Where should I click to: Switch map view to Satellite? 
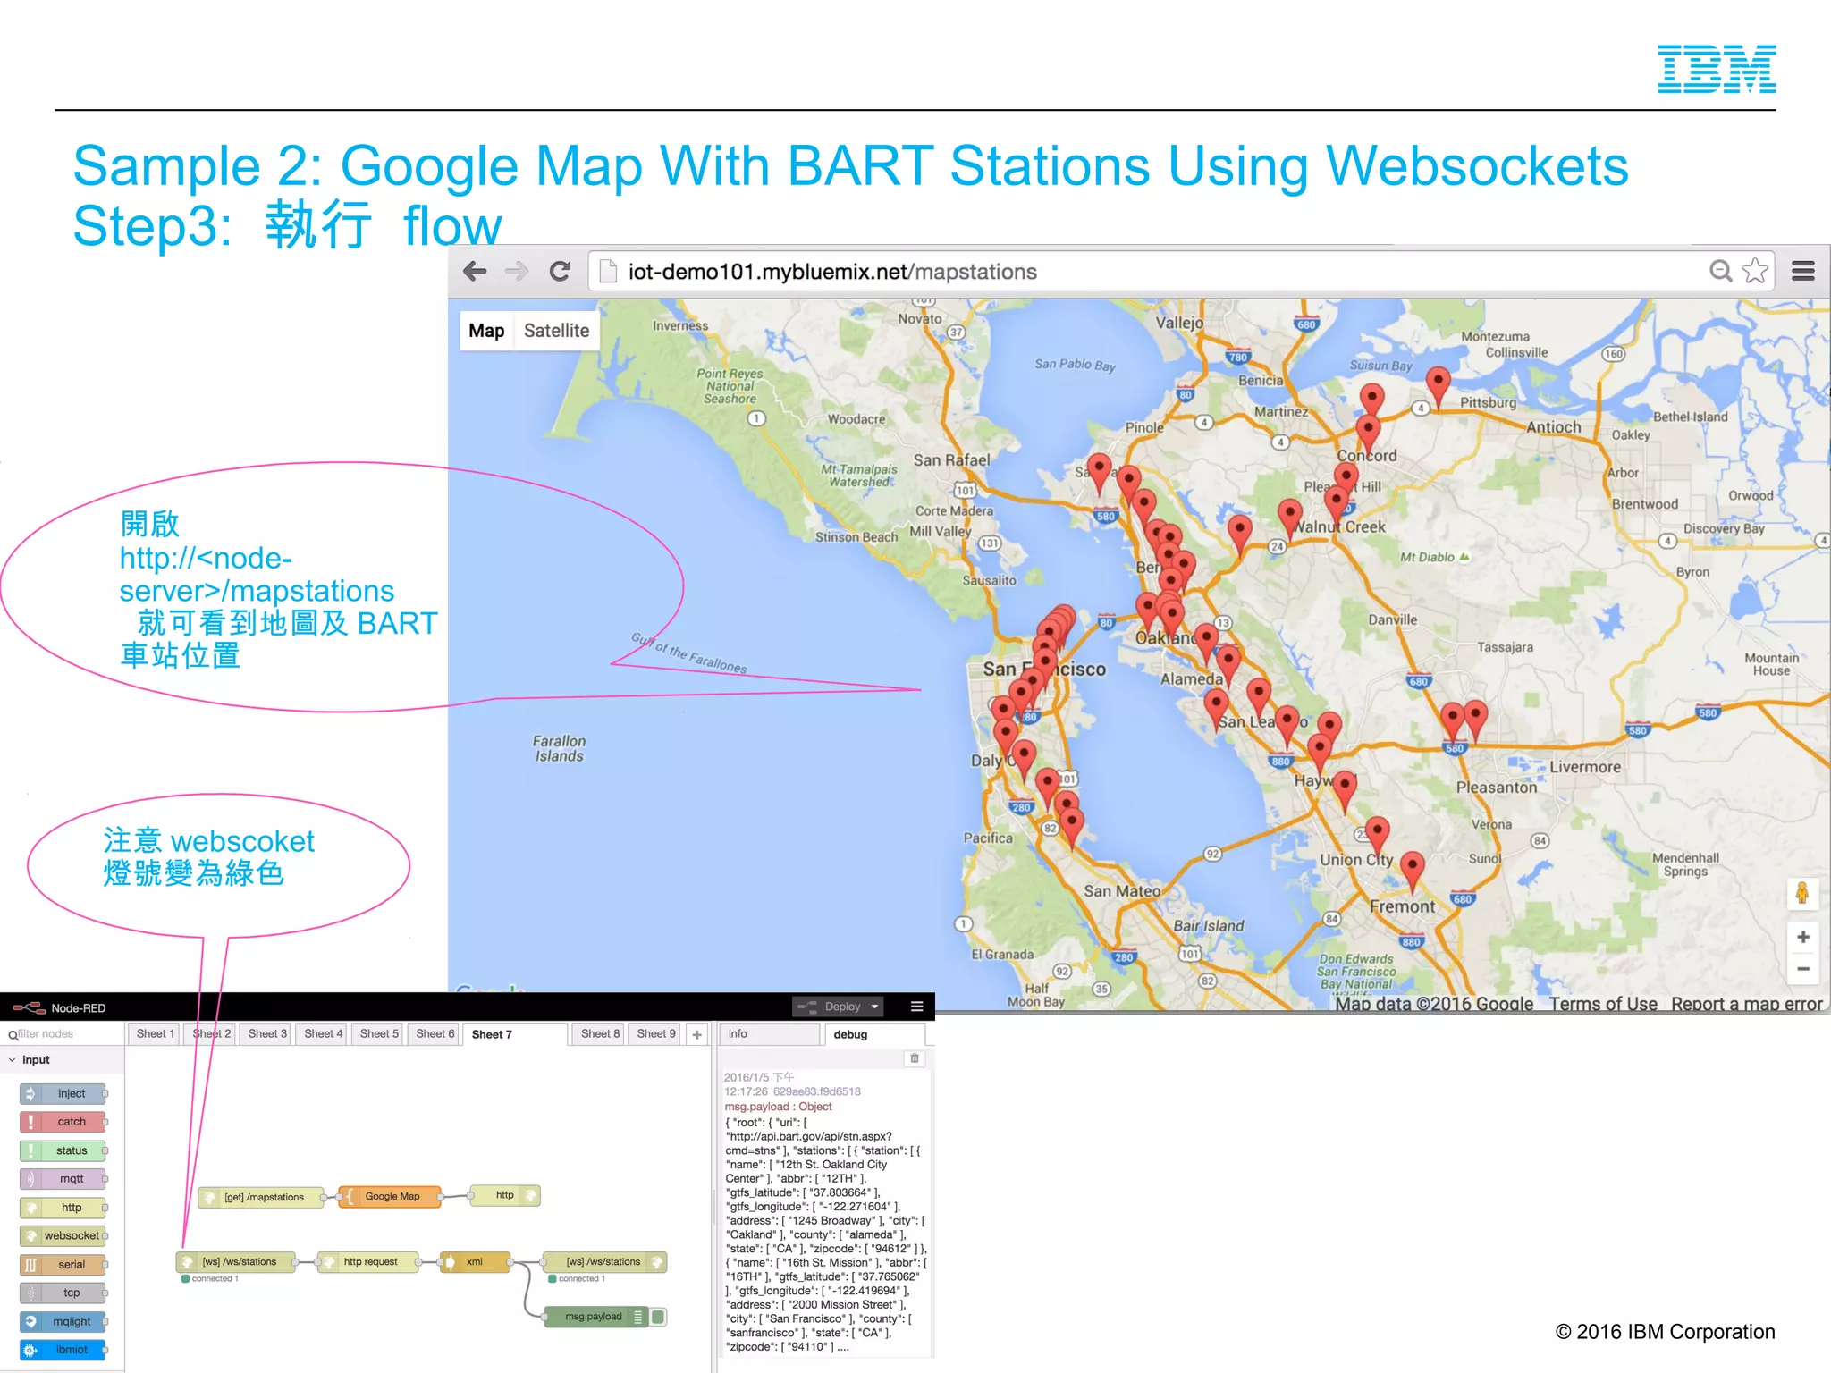(x=556, y=331)
